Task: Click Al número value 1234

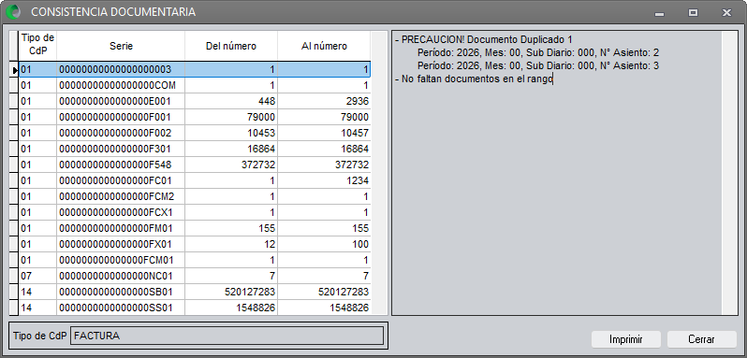Action: [x=324, y=181]
